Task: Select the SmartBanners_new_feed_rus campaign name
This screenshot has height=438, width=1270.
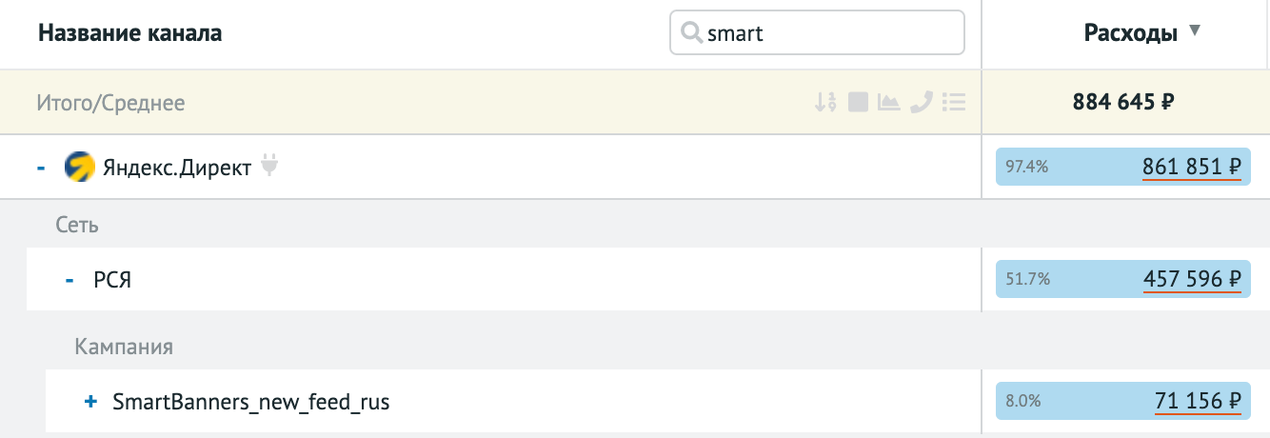Action: (250, 402)
